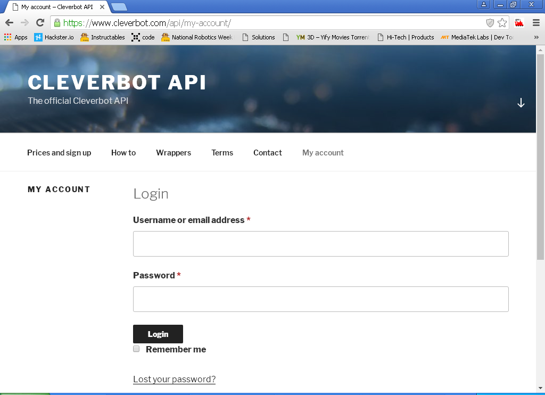Click the scrollbar down arrow
Viewport: 545px width, 395px height.
pos(540,388)
